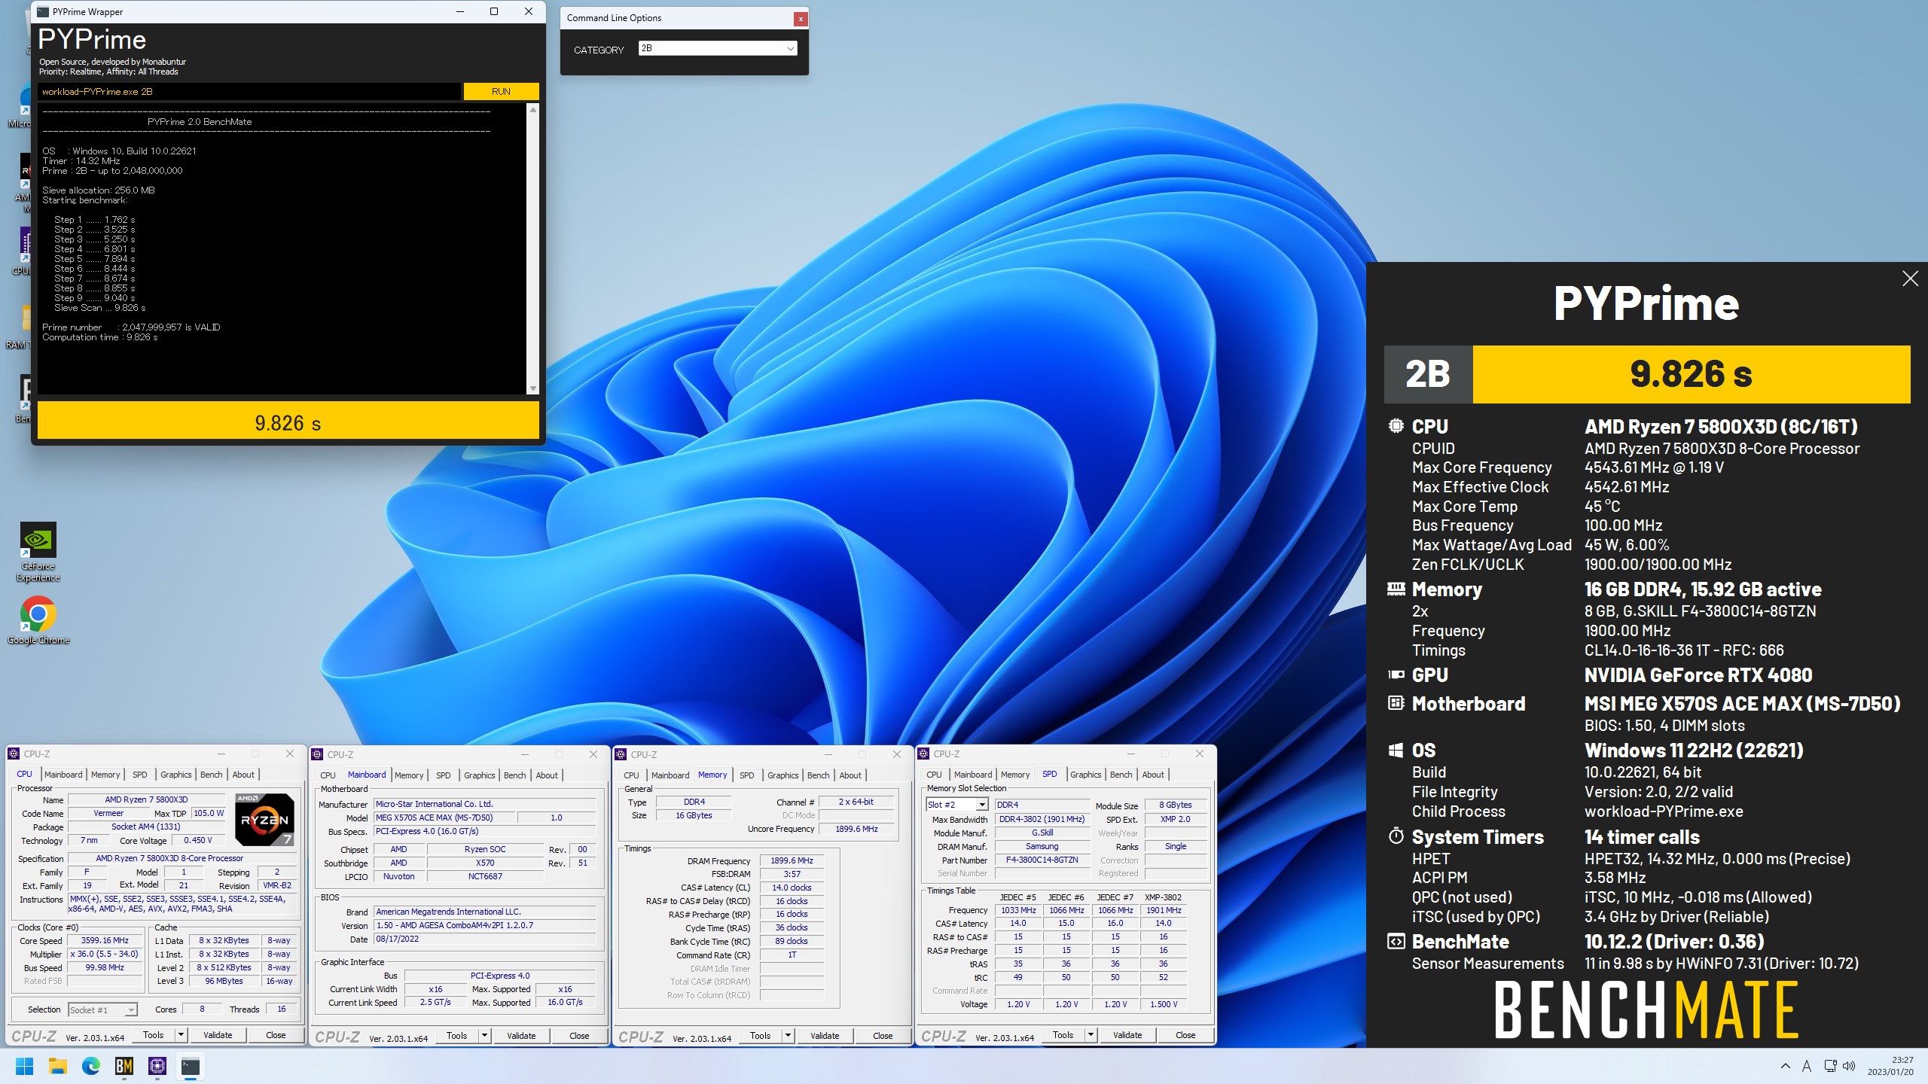1928x1084 pixels.
Task: Click Core Speed 3599.16 MHz value
Action: click(x=105, y=940)
